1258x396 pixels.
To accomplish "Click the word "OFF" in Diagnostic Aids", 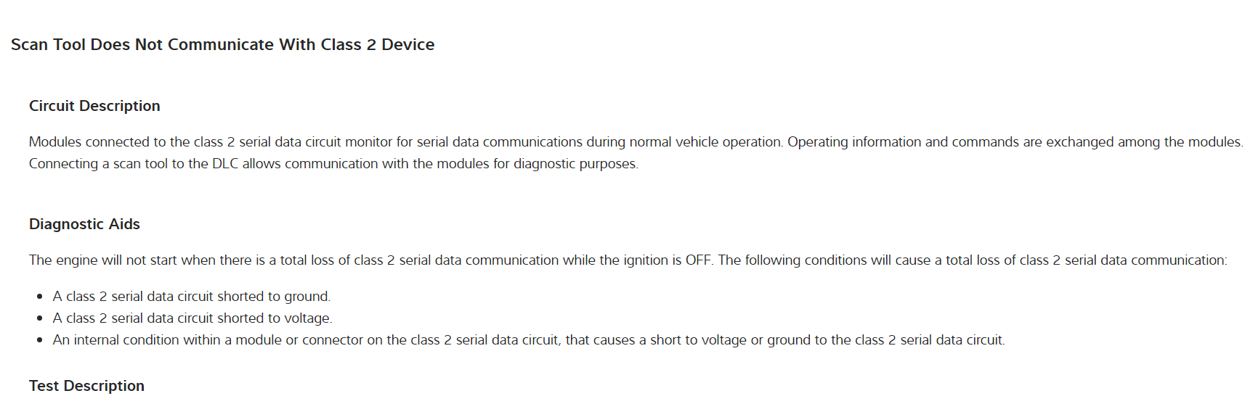I will (x=697, y=260).
